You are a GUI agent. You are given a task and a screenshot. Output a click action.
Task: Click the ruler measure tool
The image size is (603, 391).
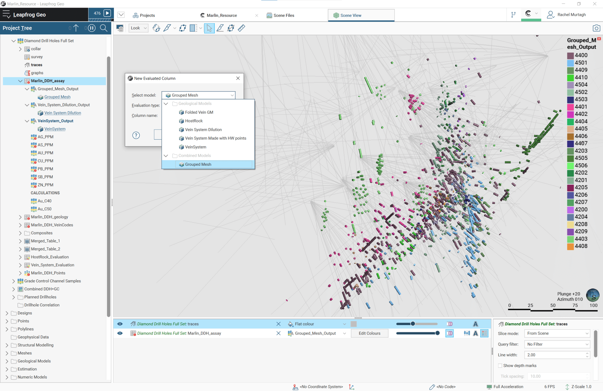[241, 28]
